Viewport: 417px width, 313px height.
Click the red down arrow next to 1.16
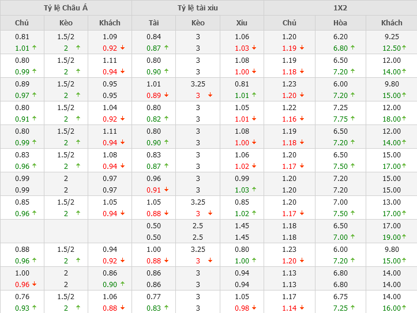click(x=302, y=119)
